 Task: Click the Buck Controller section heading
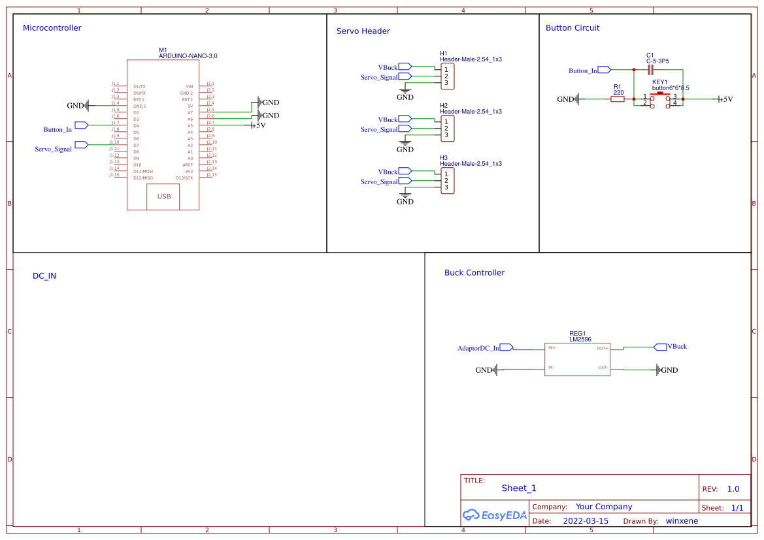(x=473, y=273)
